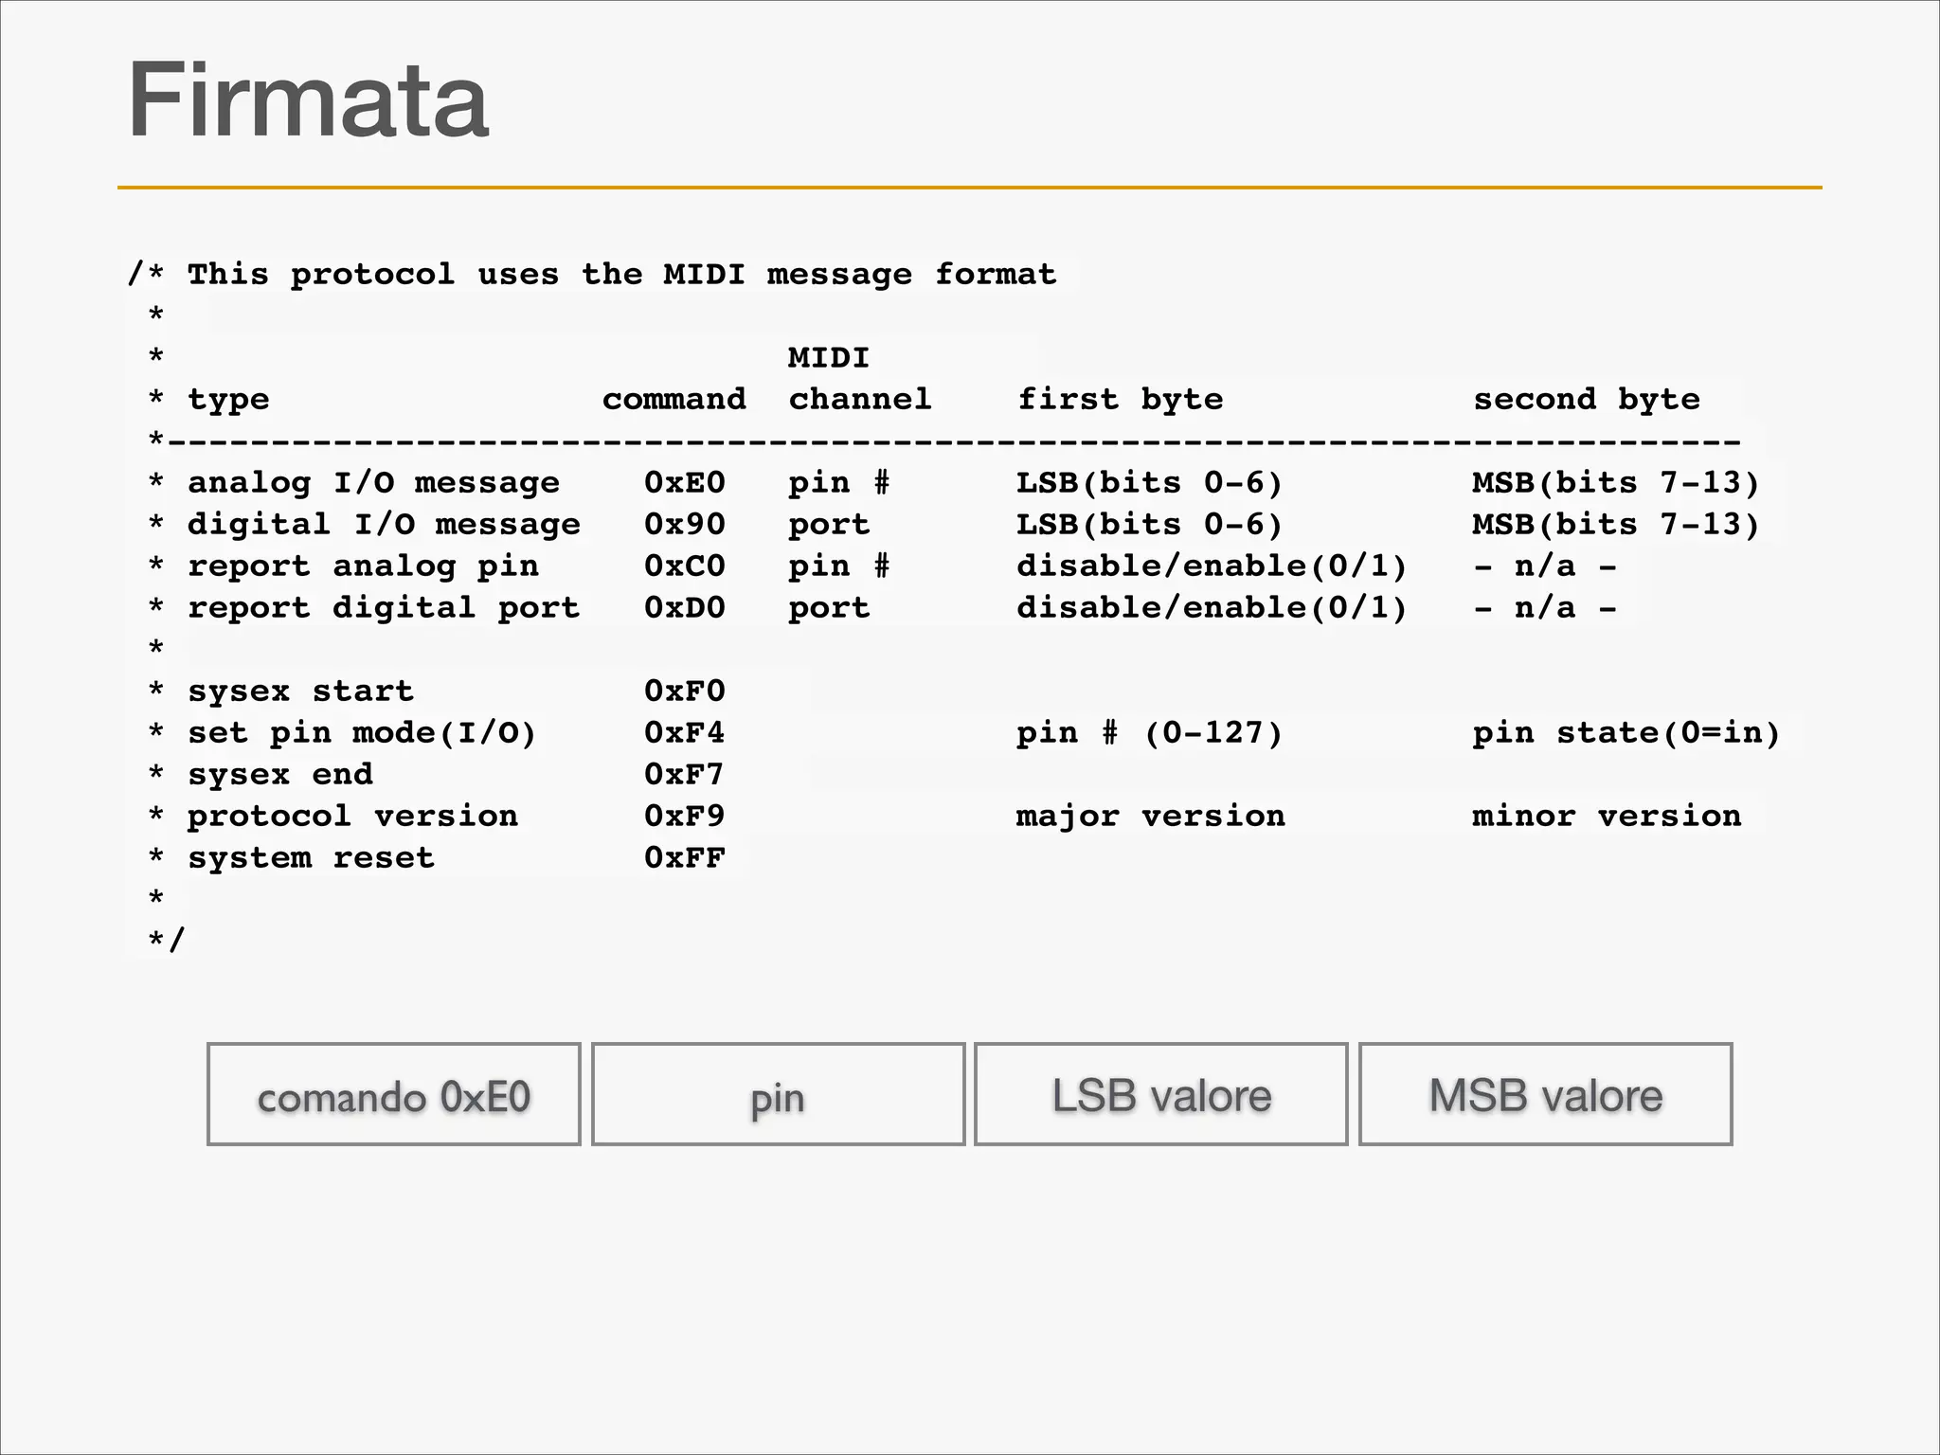Screen dimensions: 1940x1455
Task: Click 'minor version' text
Action: point(1608,817)
